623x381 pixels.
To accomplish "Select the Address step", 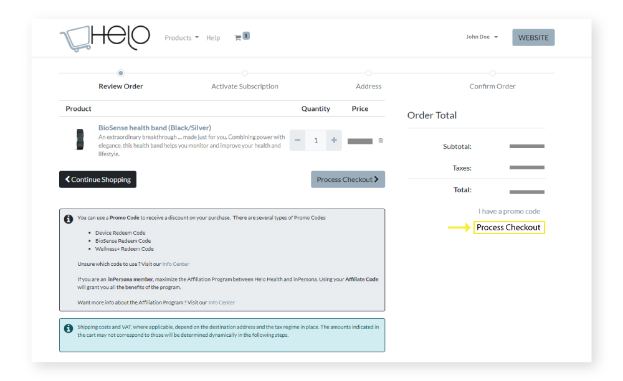I will coord(368,73).
